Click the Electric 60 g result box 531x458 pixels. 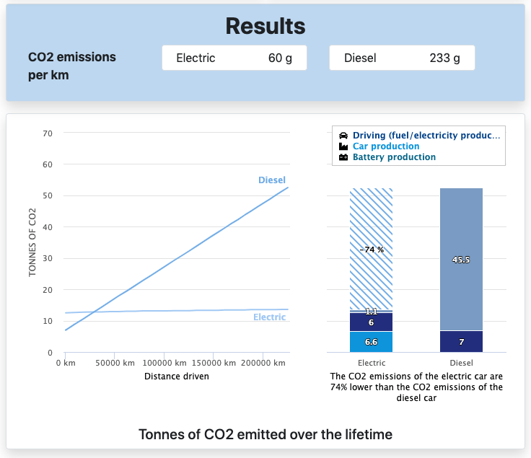[x=234, y=58]
